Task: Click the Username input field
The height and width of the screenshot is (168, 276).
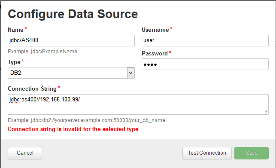Action: 205,40
